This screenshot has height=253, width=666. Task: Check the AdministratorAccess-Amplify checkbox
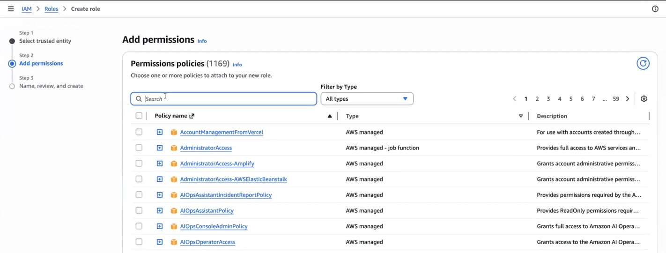coord(139,164)
